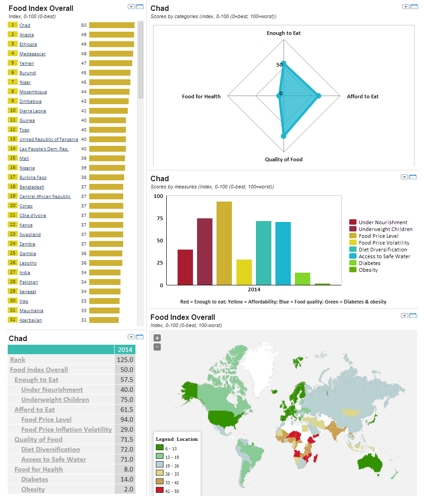
Task: Click the red 42 - 50 legend swatch
Action: coord(159,490)
